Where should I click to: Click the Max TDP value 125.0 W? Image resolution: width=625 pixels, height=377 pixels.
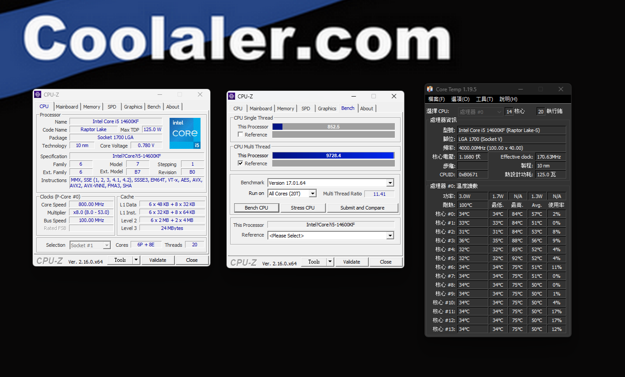(152, 129)
